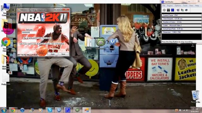Viewport: 202px width, 113px height.
Task: Click the CamStudio record button
Action: coord(164,10)
